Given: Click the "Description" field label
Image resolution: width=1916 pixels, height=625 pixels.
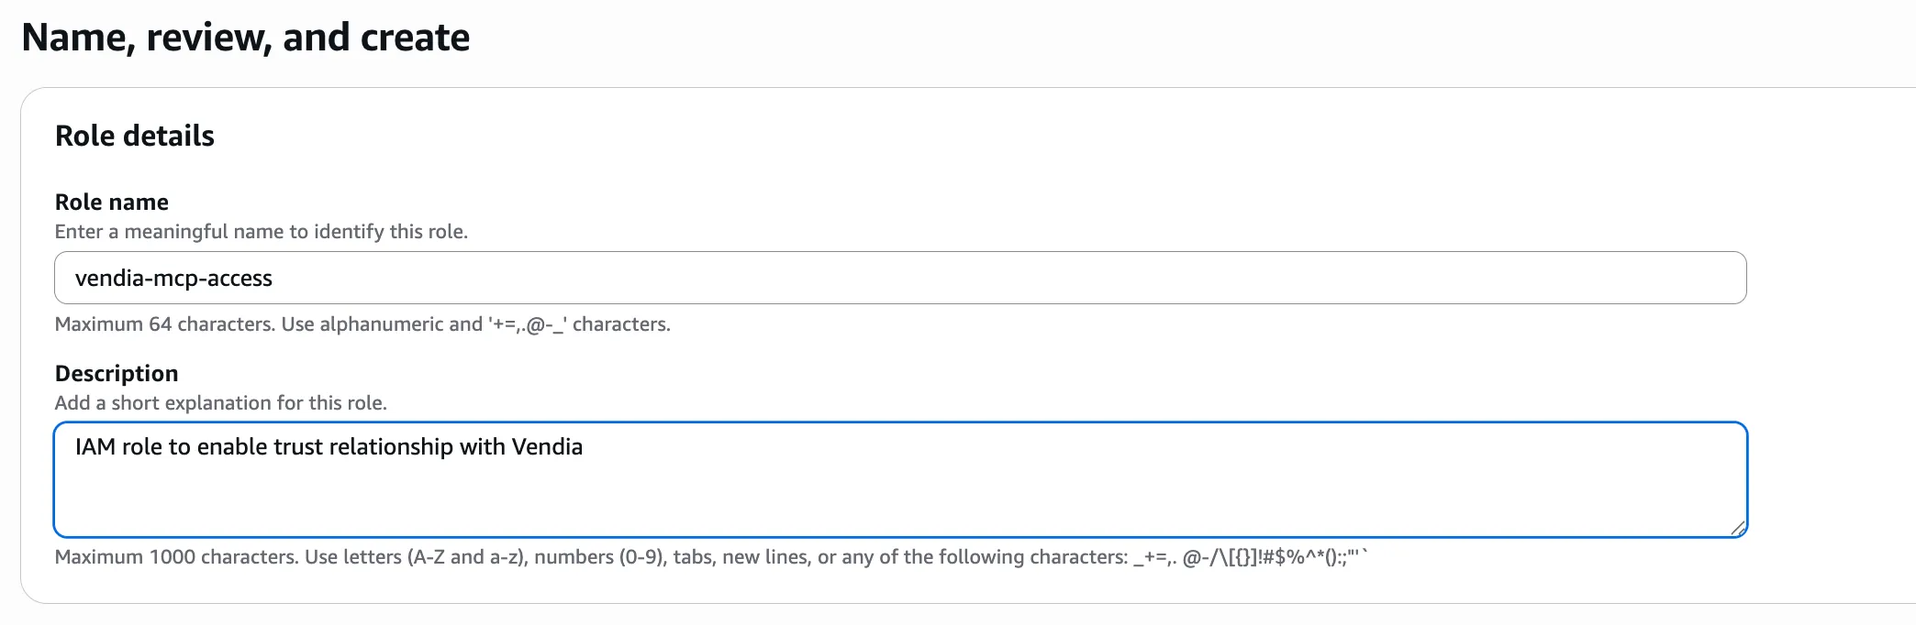Looking at the screenshot, I should click(117, 373).
